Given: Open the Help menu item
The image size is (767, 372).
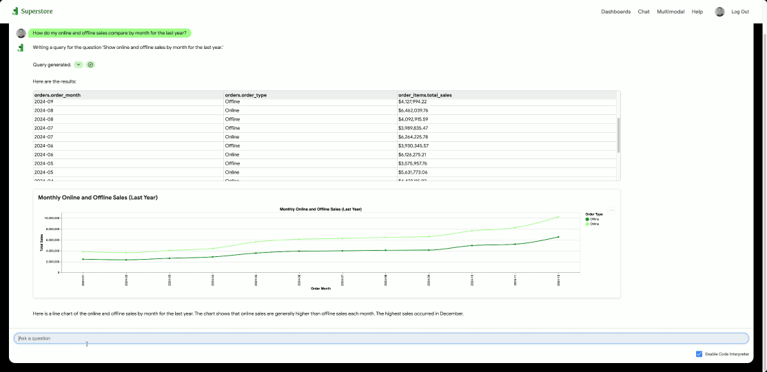Looking at the screenshot, I should tap(697, 12).
